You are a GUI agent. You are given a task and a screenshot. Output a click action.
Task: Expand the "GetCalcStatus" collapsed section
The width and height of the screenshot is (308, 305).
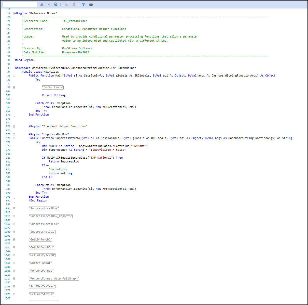[14, 294]
